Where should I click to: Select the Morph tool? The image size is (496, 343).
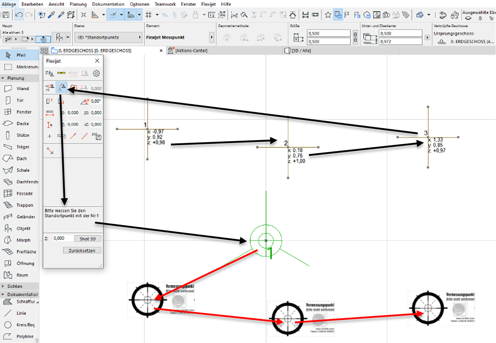(20, 240)
